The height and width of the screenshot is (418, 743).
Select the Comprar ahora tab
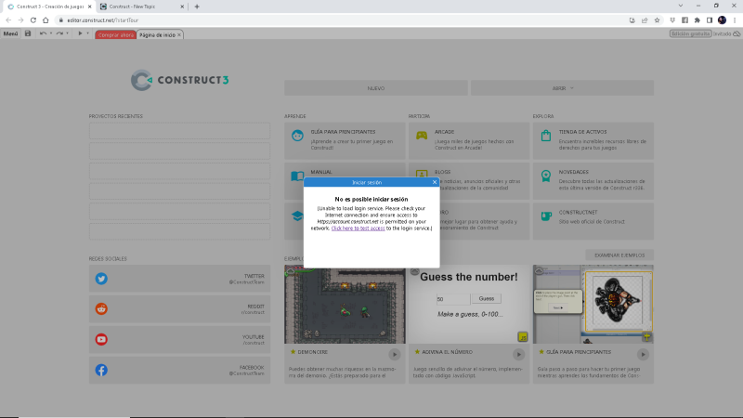coord(115,34)
